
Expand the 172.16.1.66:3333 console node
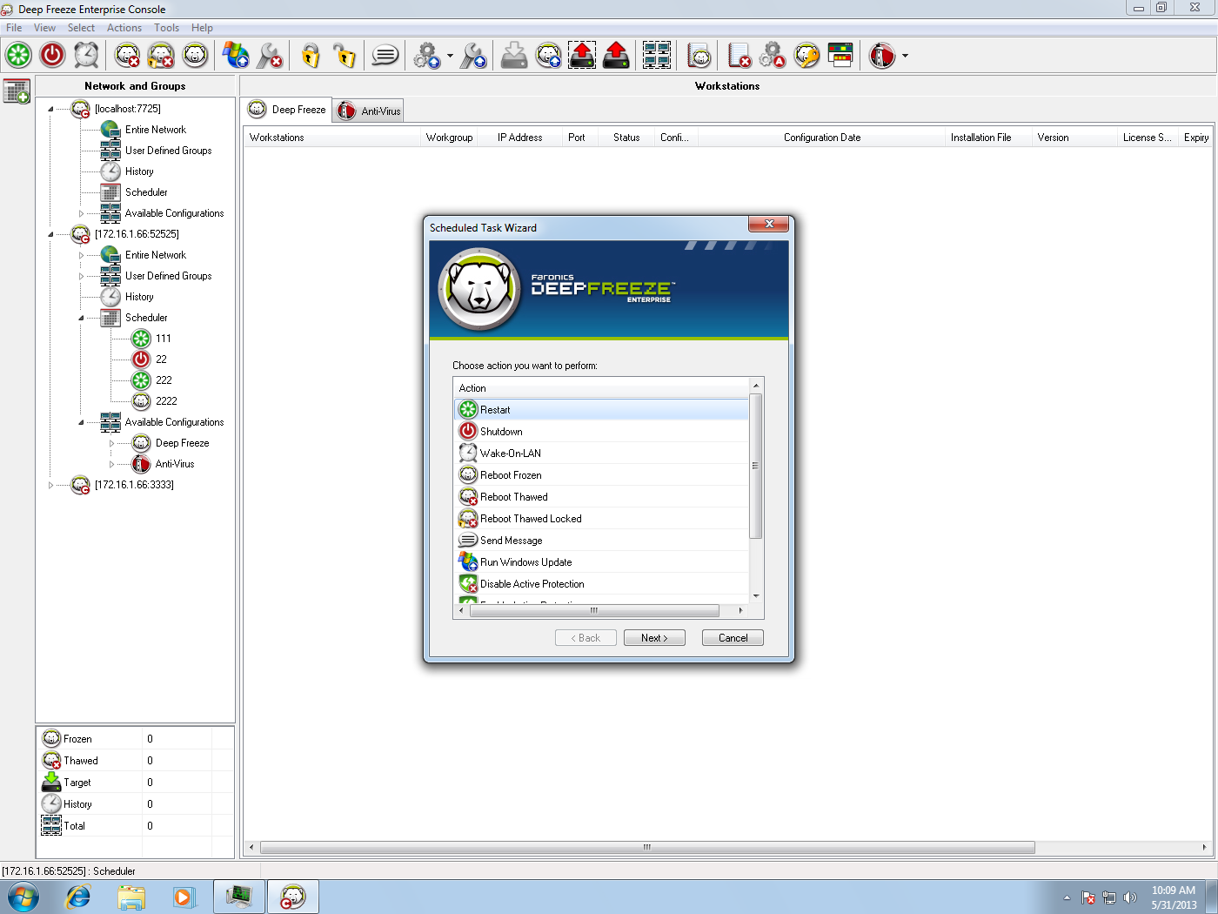click(x=50, y=485)
